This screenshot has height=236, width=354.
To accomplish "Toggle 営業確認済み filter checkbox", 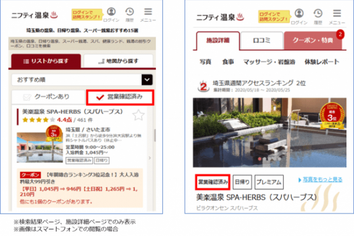I will click(120, 97).
